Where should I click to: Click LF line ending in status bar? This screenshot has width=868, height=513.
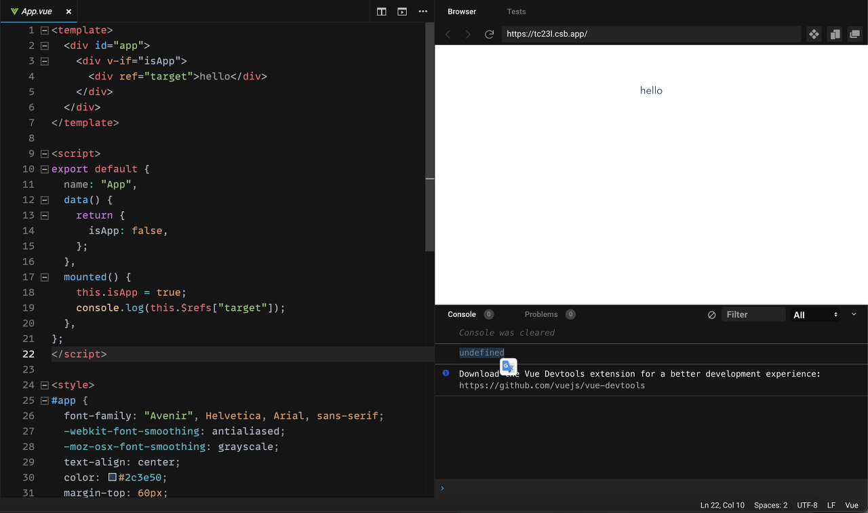click(831, 506)
